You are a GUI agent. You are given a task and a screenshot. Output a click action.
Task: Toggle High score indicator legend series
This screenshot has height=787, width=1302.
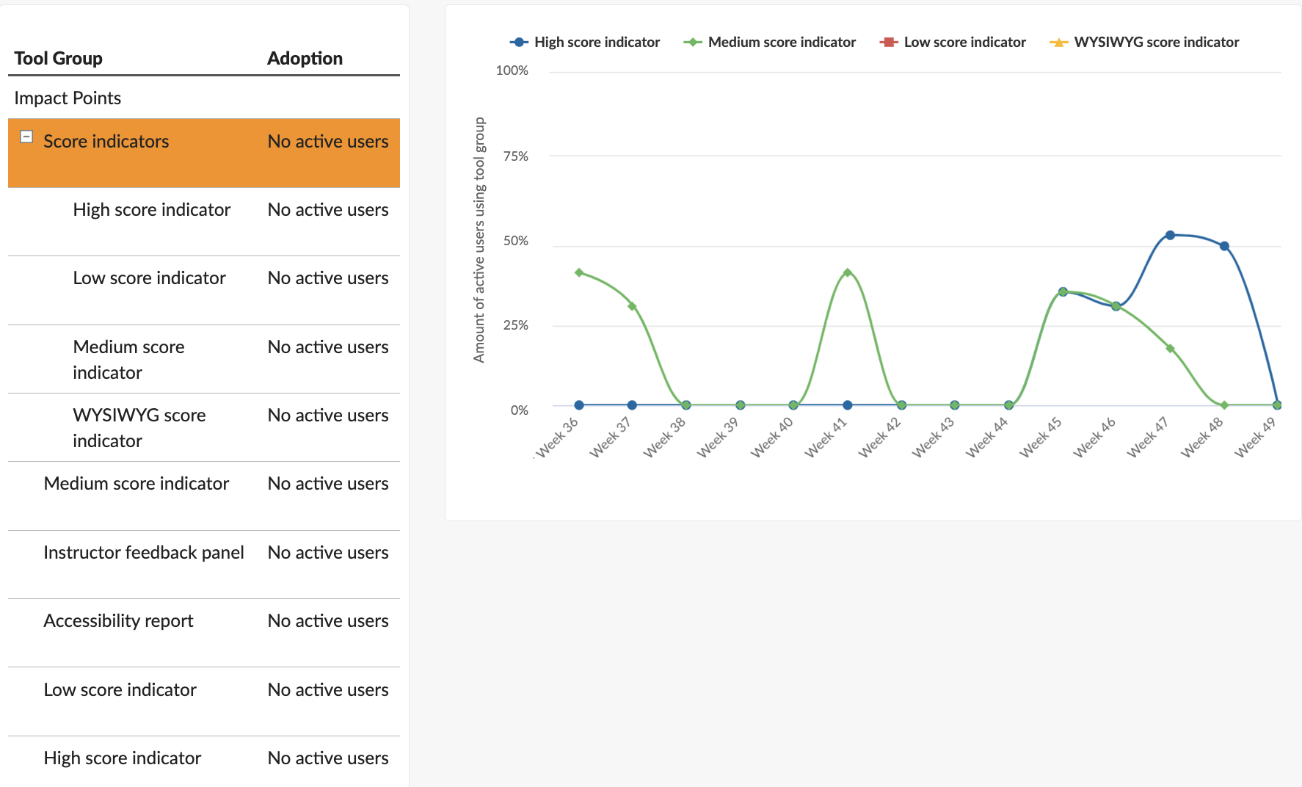585,43
